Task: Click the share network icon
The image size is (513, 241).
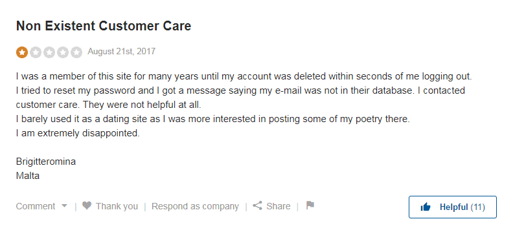Action: click(258, 205)
